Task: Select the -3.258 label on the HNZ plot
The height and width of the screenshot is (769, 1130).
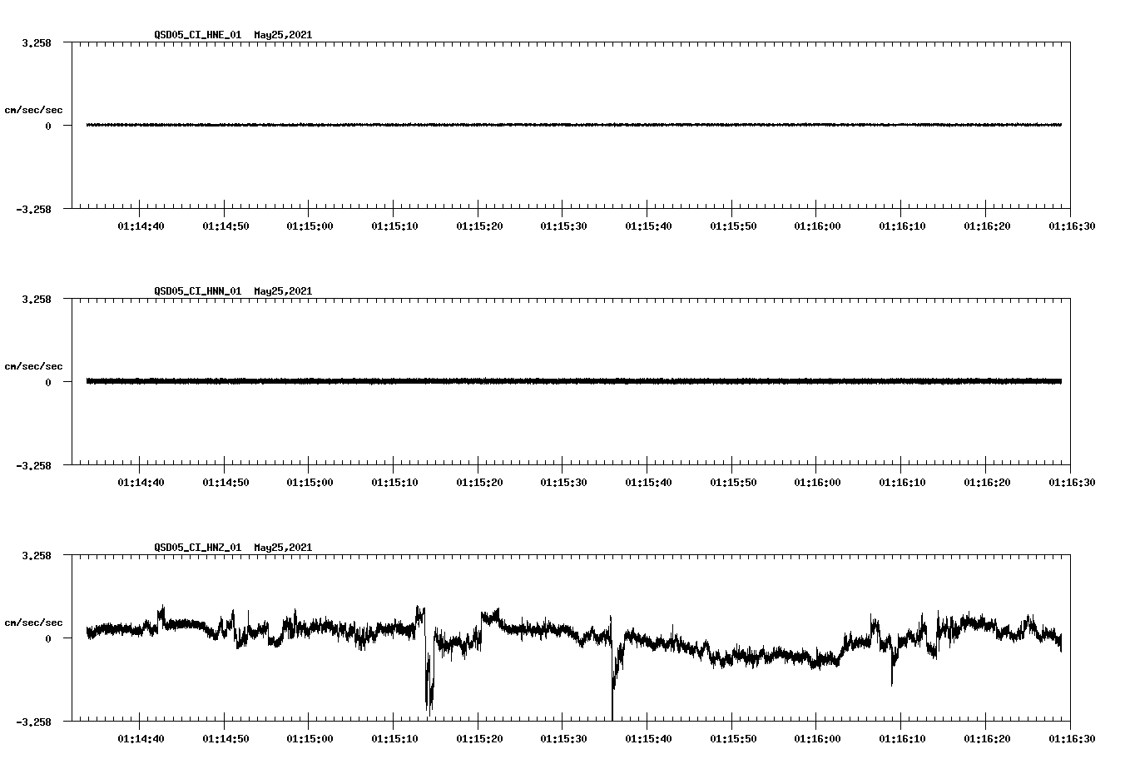Action: [x=32, y=720]
